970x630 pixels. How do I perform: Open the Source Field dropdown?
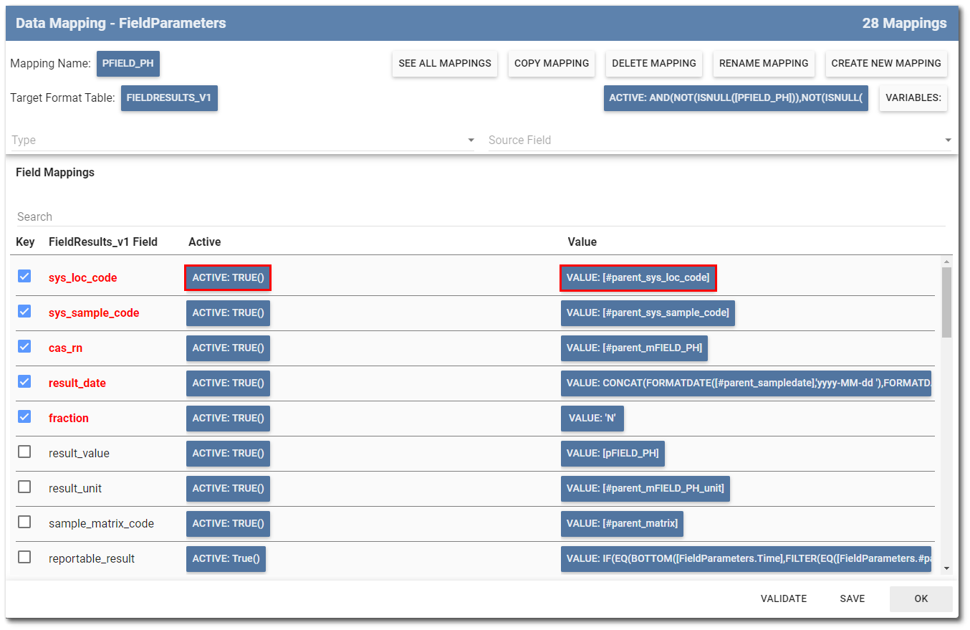716,140
